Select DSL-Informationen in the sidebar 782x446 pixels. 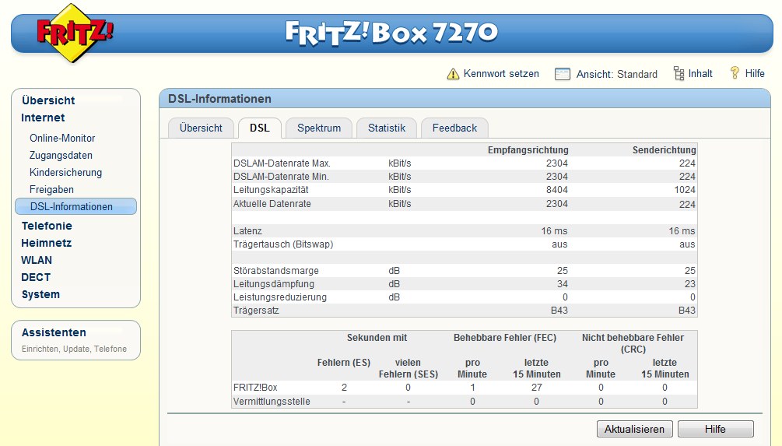tap(75, 206)
